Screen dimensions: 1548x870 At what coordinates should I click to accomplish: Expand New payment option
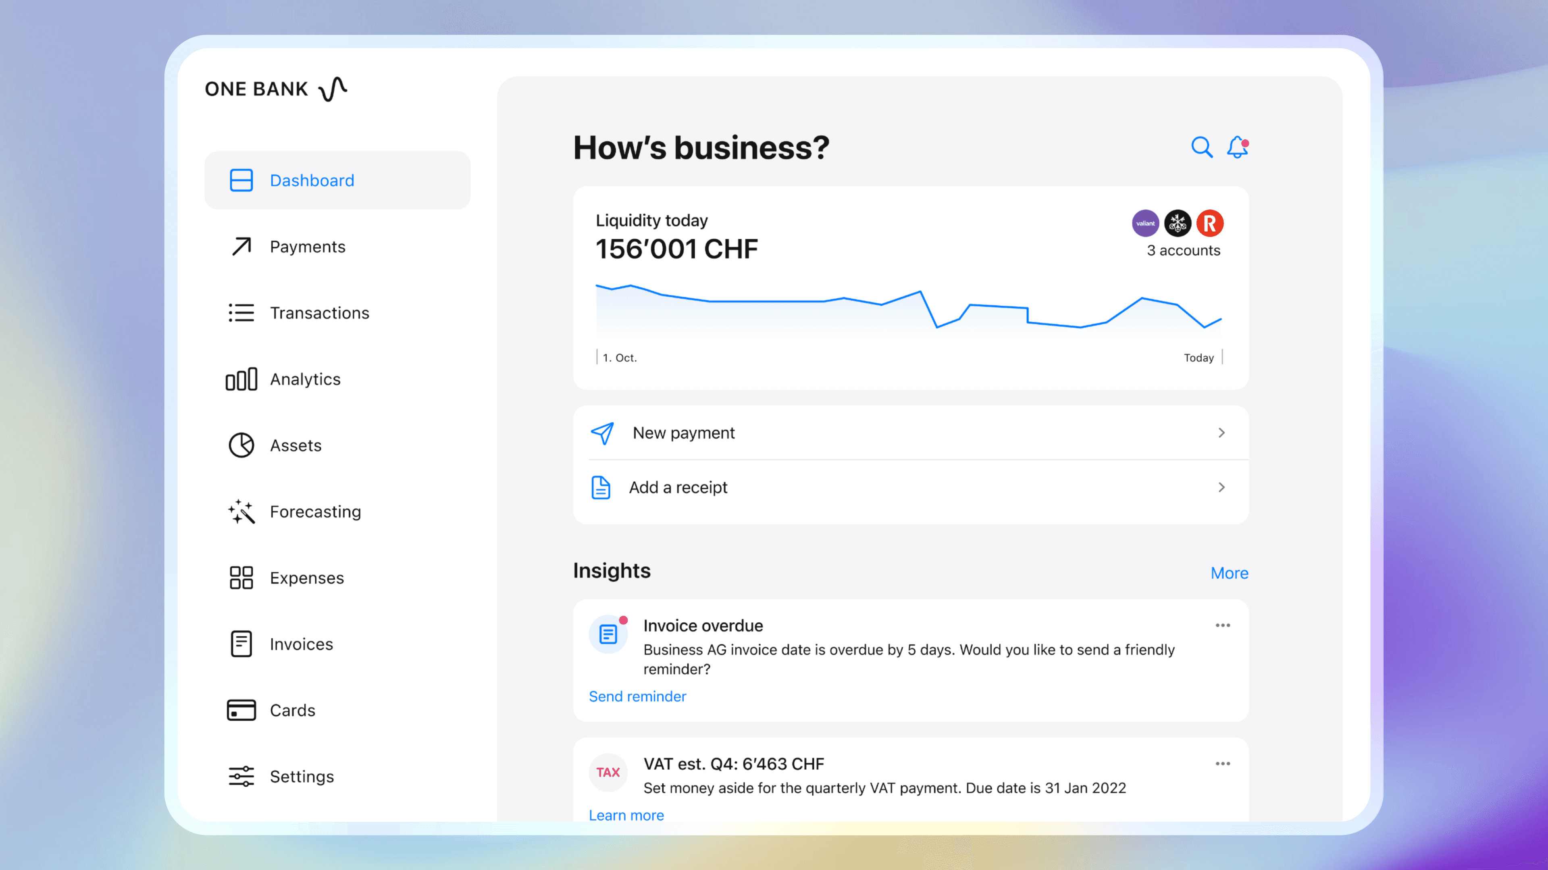[1221, 432]
